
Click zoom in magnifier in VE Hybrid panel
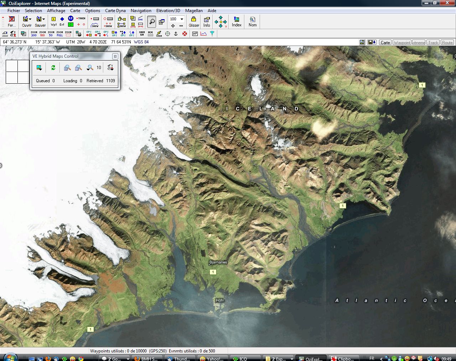pos(67,68)
